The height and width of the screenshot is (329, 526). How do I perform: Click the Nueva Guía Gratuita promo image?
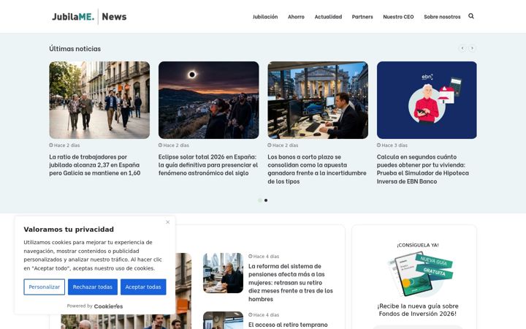pos(420,274)
